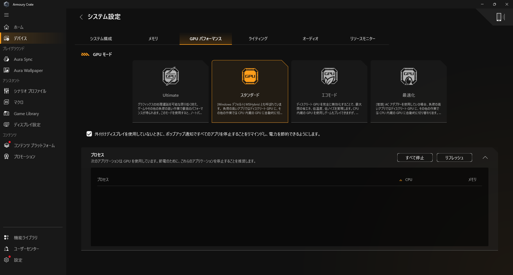Image resolution: width=513 pixels, height=275 pixels.
Task: Click the エコモード description text
Action: point(329,109)
